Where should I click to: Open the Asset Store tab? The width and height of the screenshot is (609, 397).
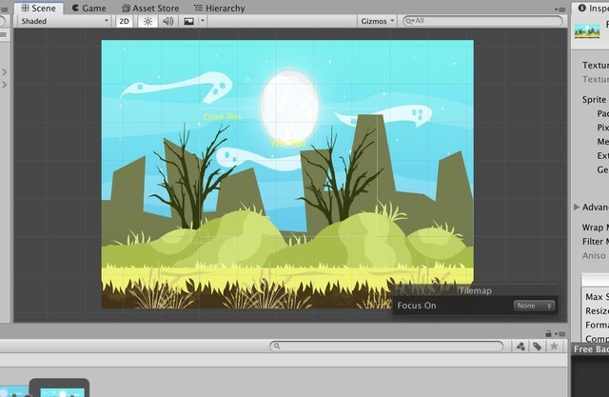click(150, 9)
